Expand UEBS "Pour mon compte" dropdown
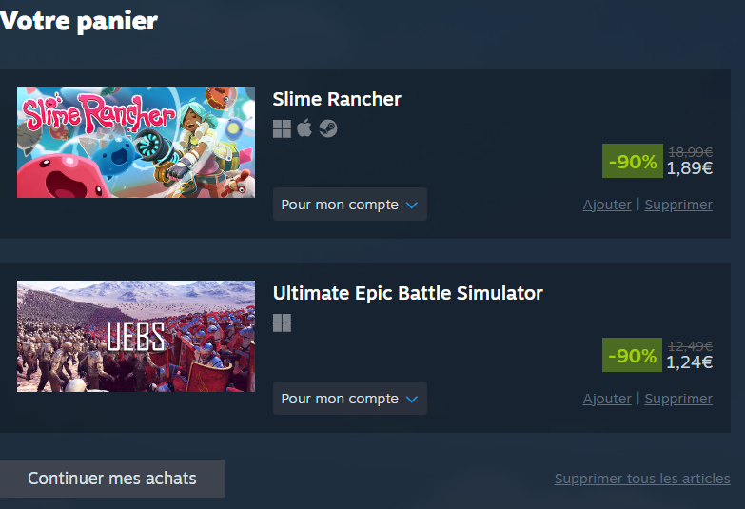745x509 pixels. (x=350, y=399)
